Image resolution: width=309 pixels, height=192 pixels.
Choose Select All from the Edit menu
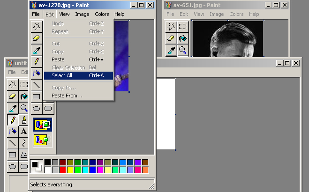78,75
